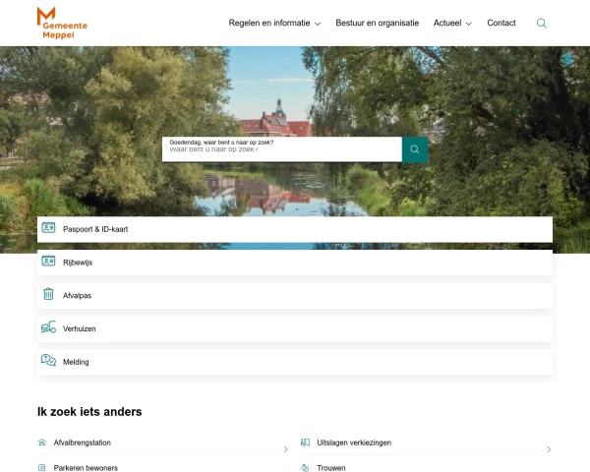Open search via header magnifier icon
The height and width of the screenshot is (472, 590).
(542, 23)
